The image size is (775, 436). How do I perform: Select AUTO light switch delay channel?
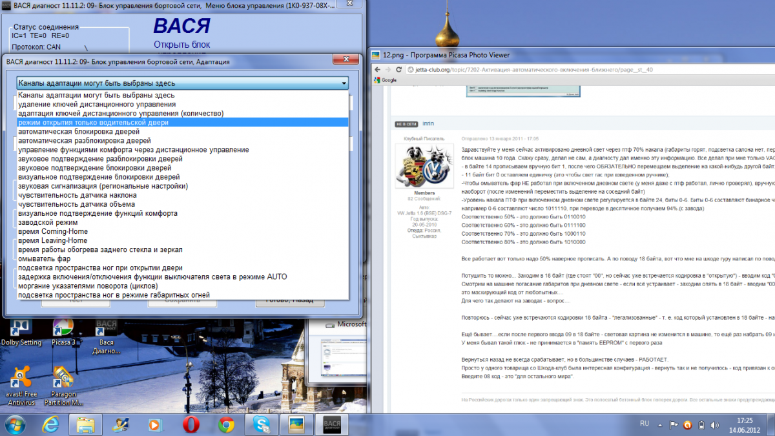[x=182, y=276]
